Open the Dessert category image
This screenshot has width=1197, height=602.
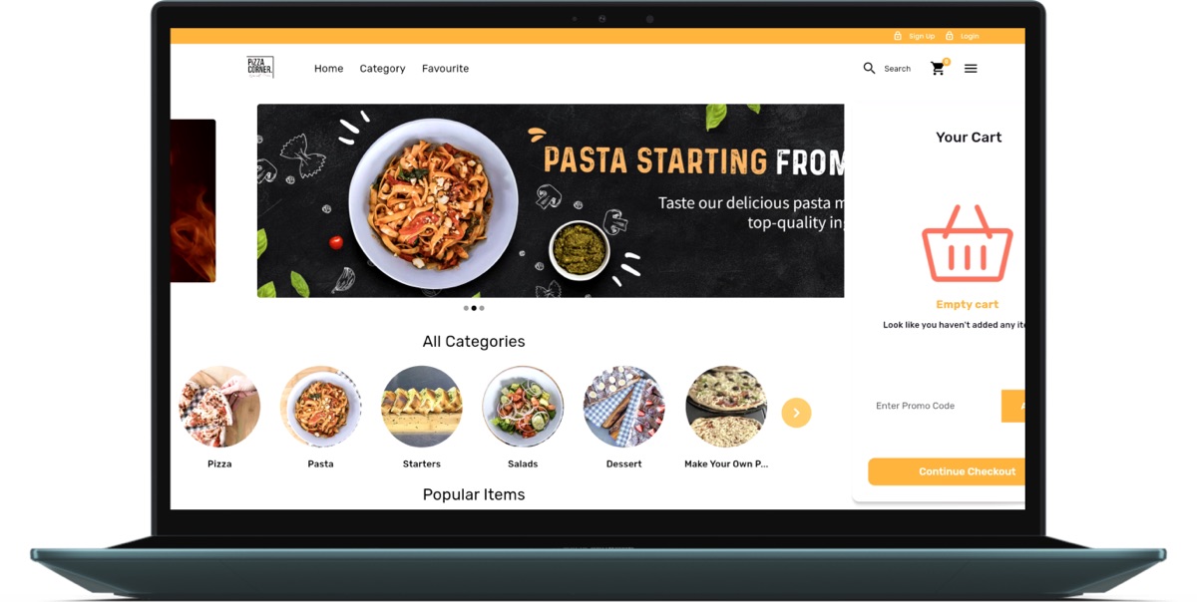(624, 407)
